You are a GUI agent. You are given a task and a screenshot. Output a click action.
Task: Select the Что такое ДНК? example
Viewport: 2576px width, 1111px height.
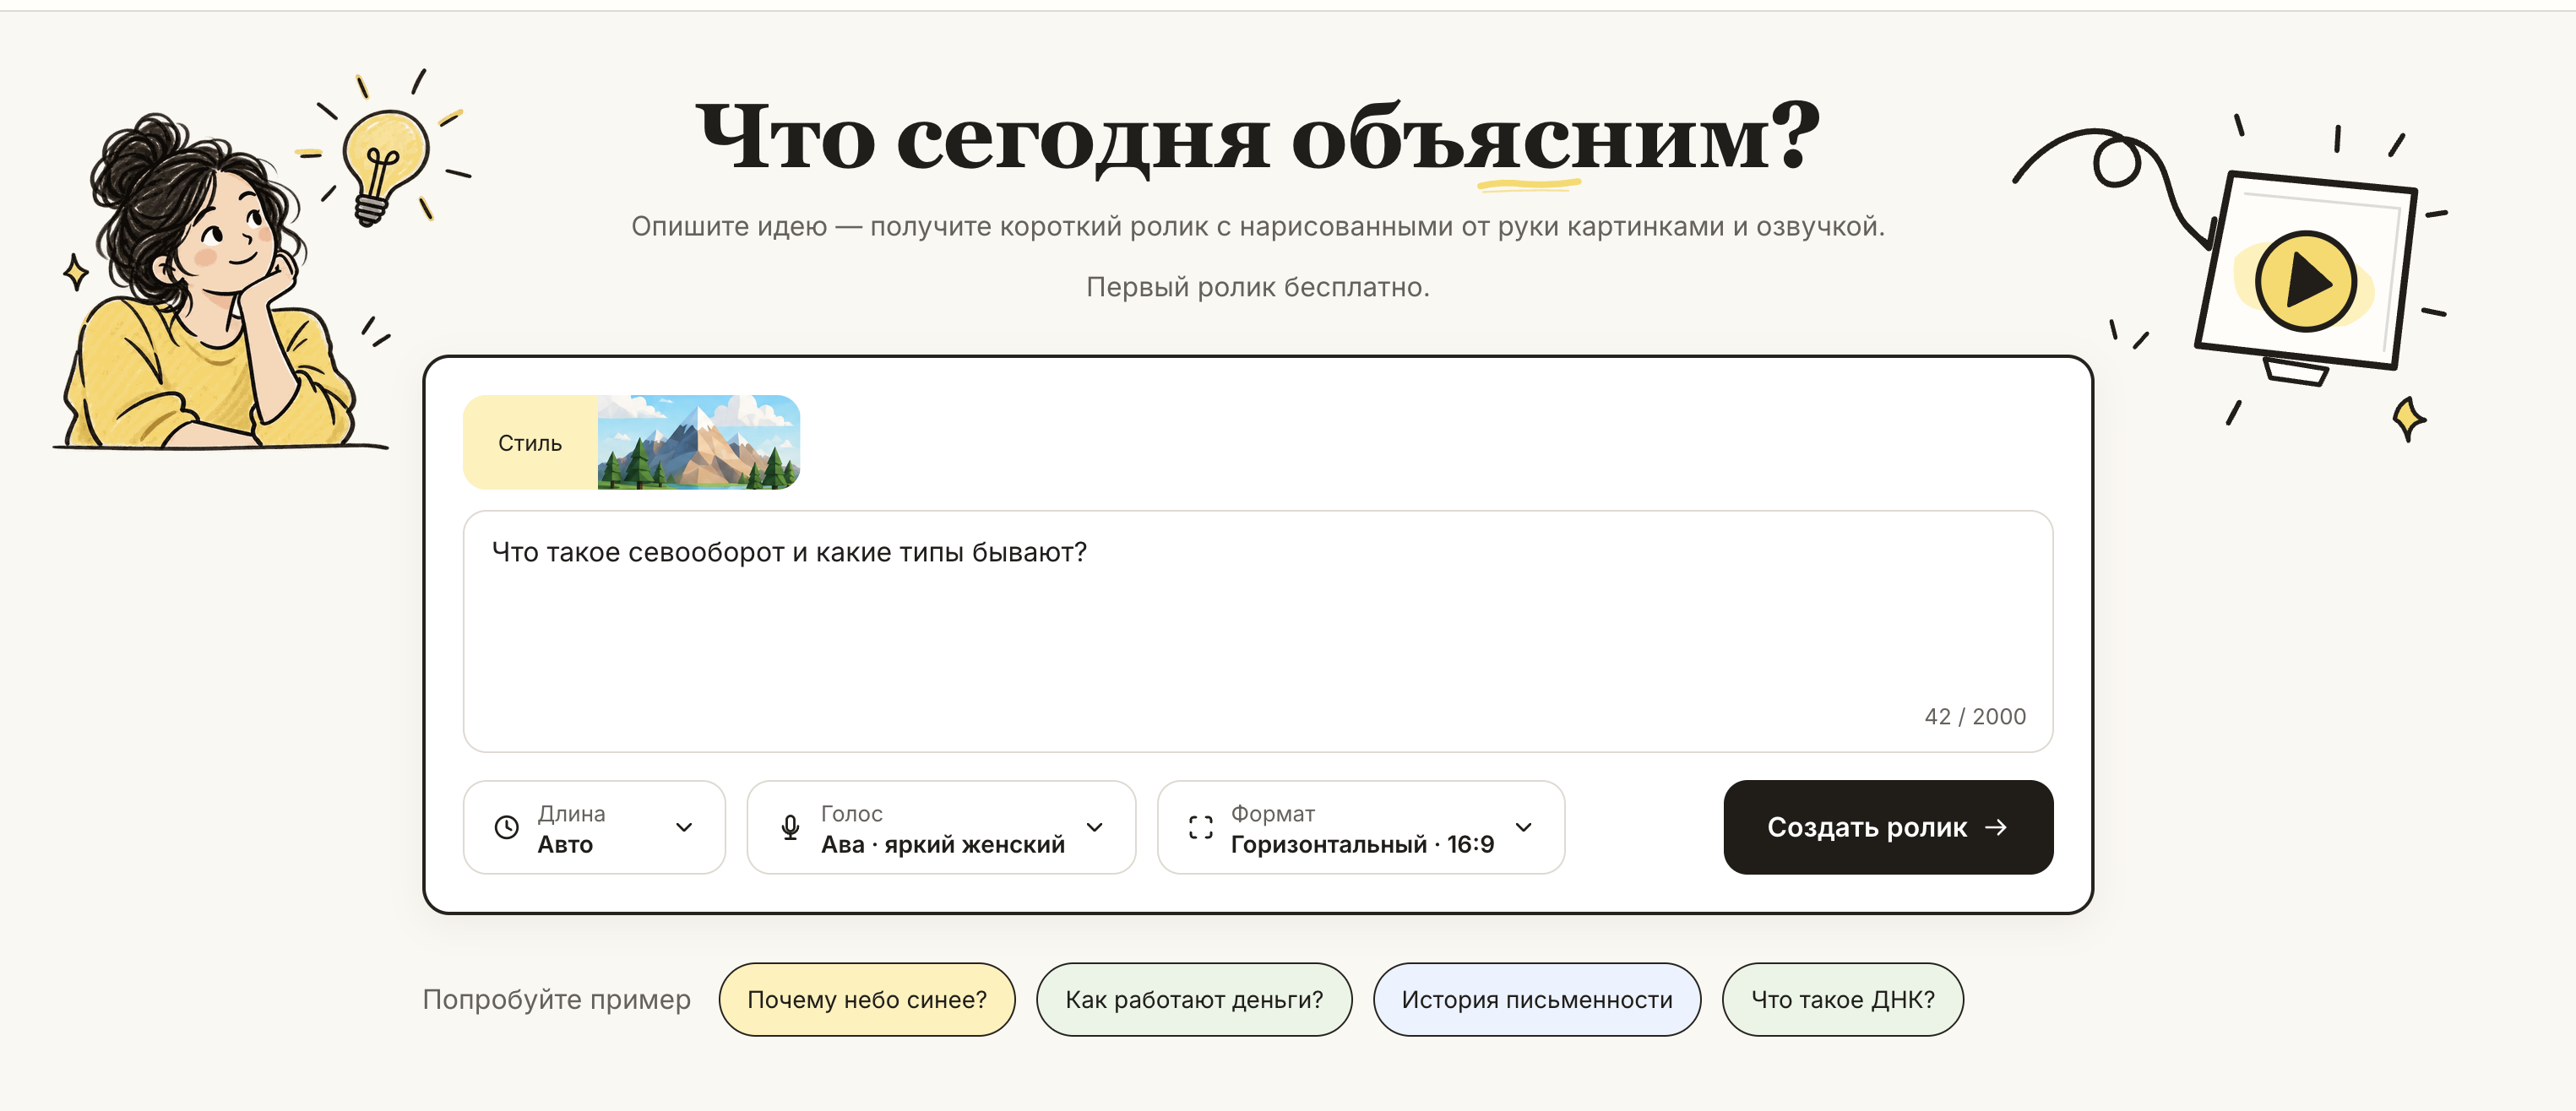click(1842, 999)
